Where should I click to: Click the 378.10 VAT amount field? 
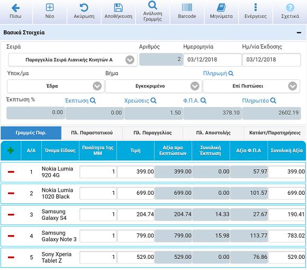pyautogui.click(x=212, y=113)
